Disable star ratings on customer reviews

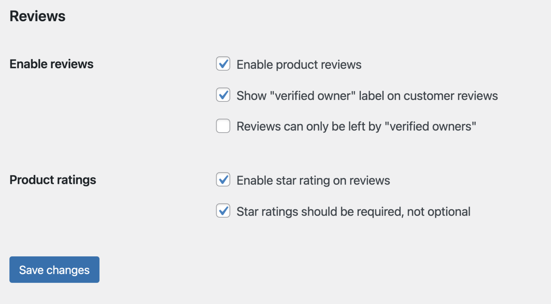[223, 180]
